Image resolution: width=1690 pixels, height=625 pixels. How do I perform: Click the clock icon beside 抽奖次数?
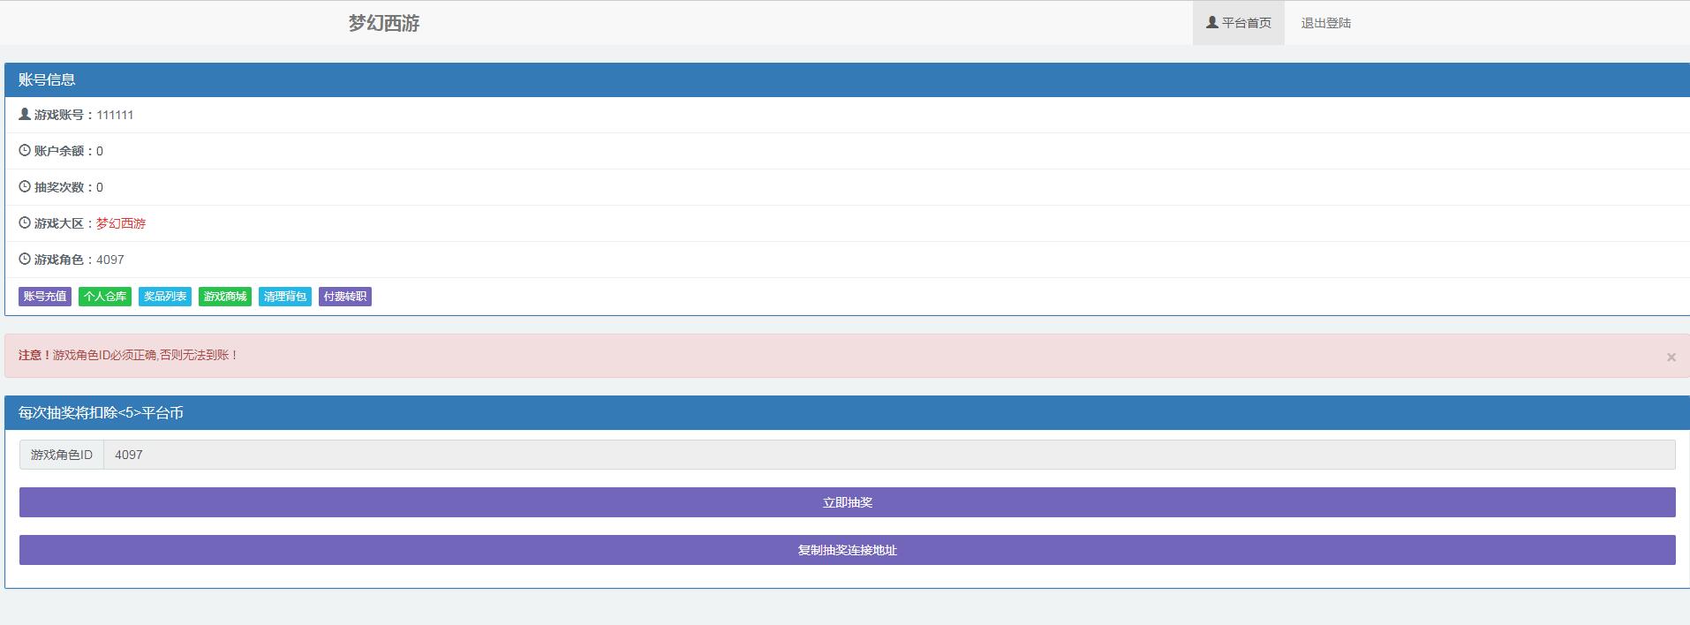[25, 187]
